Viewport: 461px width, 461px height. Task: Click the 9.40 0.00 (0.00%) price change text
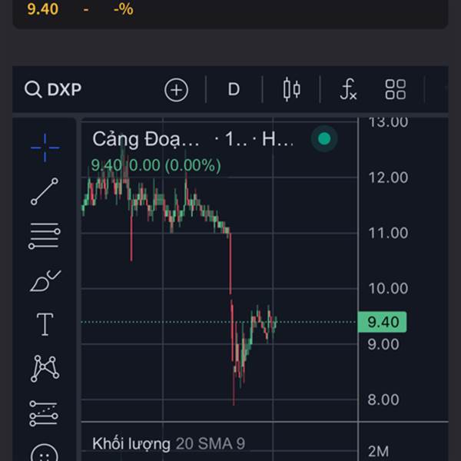[x=156, y=165]
